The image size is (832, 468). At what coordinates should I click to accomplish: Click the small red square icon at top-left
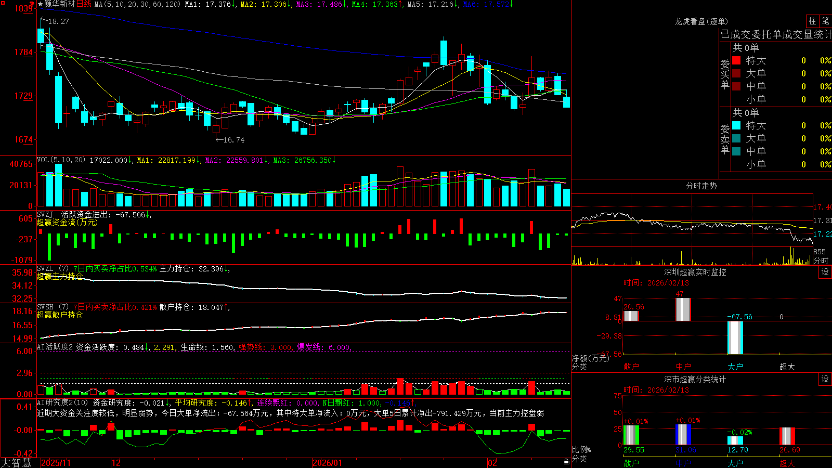point(3,3)
